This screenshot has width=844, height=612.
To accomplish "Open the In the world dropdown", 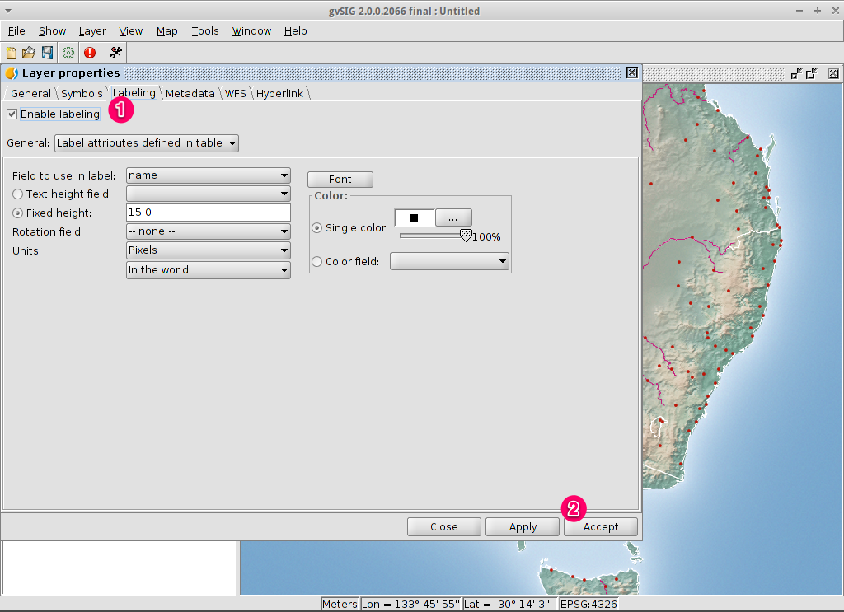I will click(x=209, y=270).
